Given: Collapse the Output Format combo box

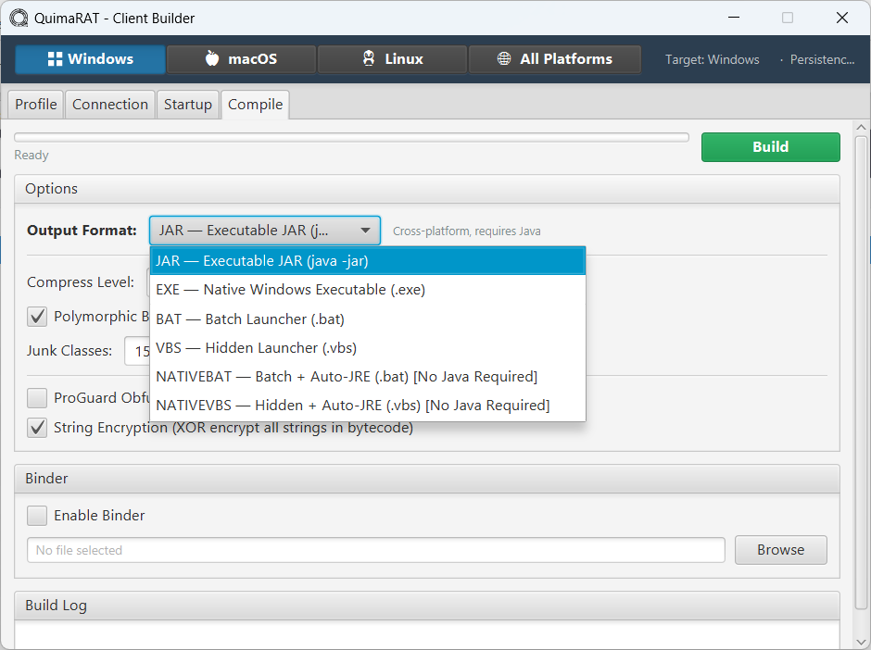Looking at the screenshot, I should pyautogui.click(x=264, y=231).
